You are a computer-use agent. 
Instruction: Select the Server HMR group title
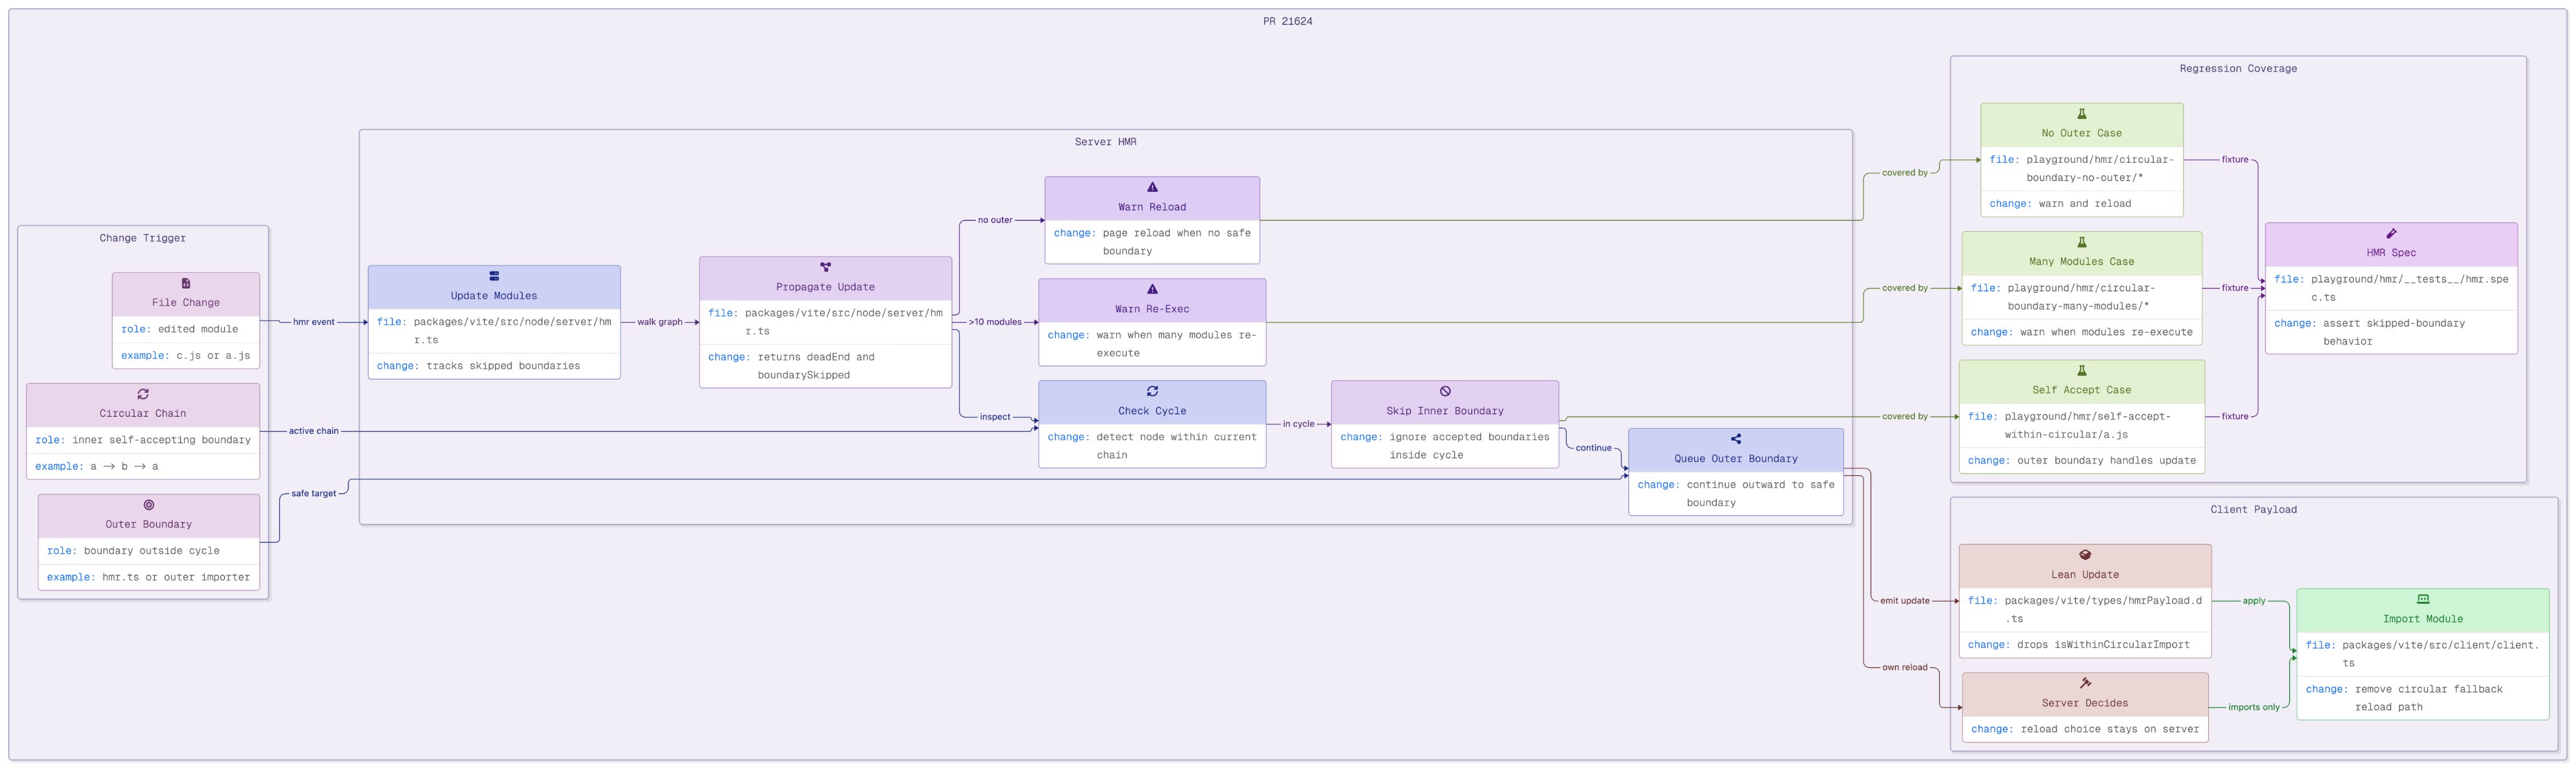coord(1105,142)
